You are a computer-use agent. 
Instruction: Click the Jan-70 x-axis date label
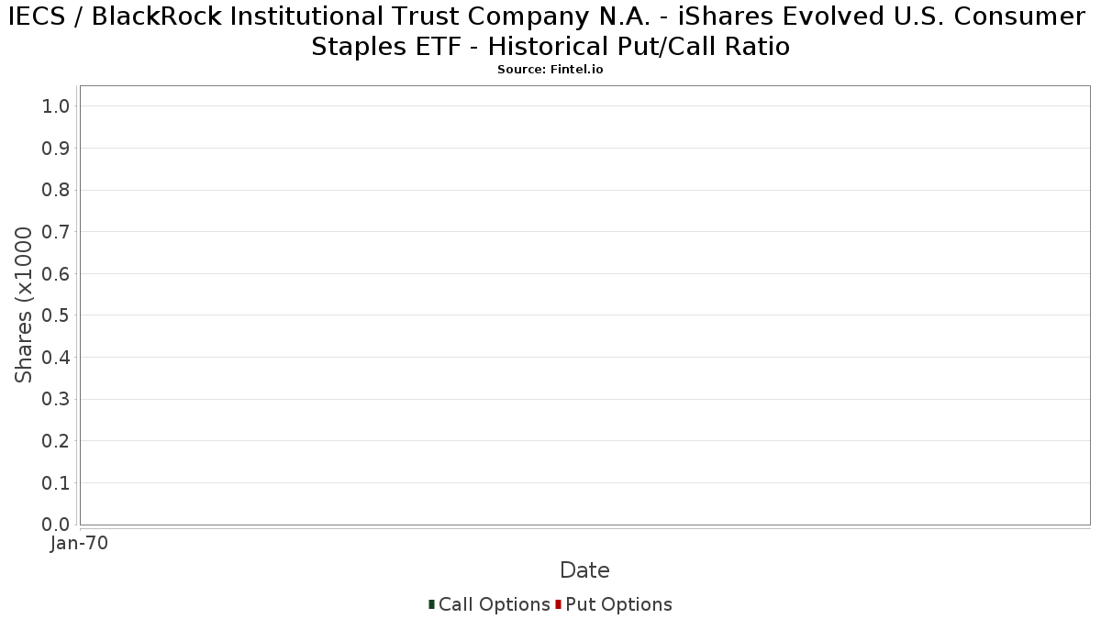point(80,544)
